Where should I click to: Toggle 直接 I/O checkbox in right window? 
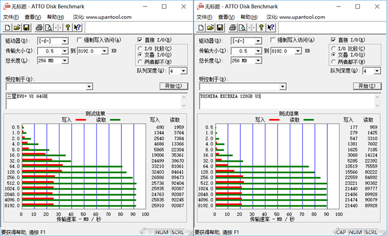(x=333, y=40)
